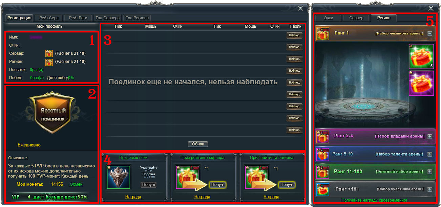Click the Server gift box icon in profile
This screenshot has width=441, height=207.
pyautogui.click(x=49, y=53)
